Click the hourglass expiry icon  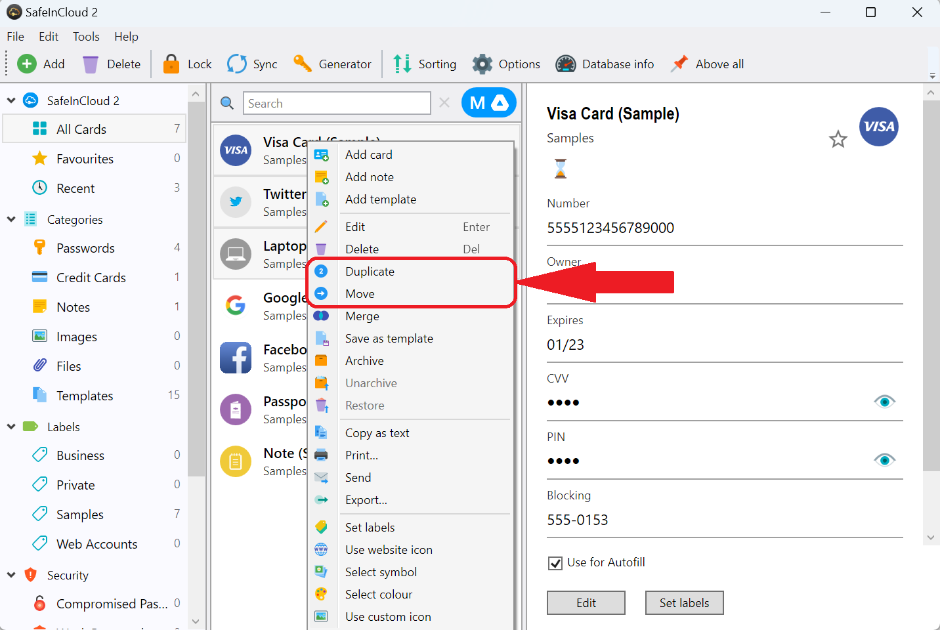[x=560, y=169]
